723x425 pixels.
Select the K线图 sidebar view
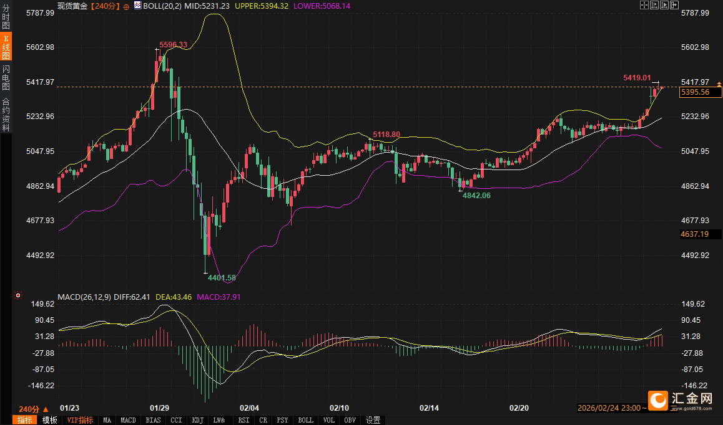pos(6,47)
